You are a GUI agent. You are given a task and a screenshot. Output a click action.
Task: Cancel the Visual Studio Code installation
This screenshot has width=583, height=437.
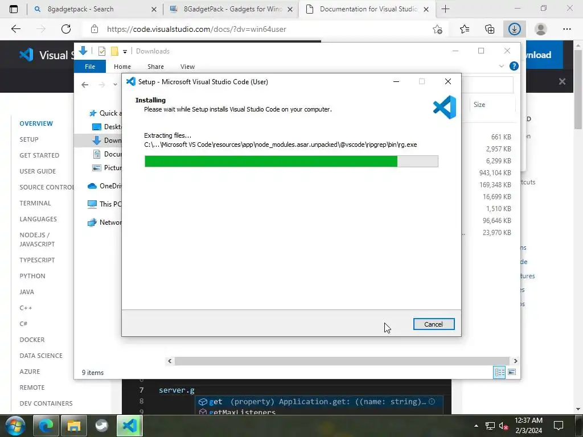pyautogui.click(x=433, y=324)
